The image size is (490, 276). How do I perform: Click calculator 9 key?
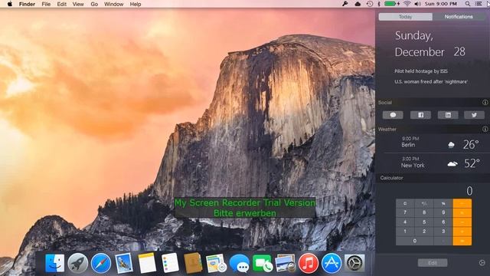443,212
